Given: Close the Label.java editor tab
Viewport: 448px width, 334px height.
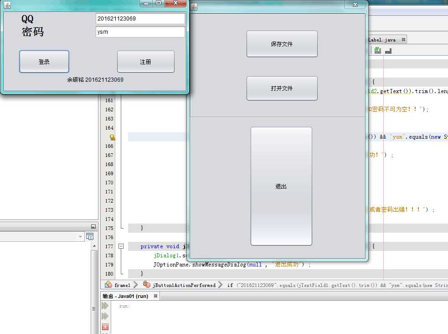Looking at the screenshot, I should [403, 39].
